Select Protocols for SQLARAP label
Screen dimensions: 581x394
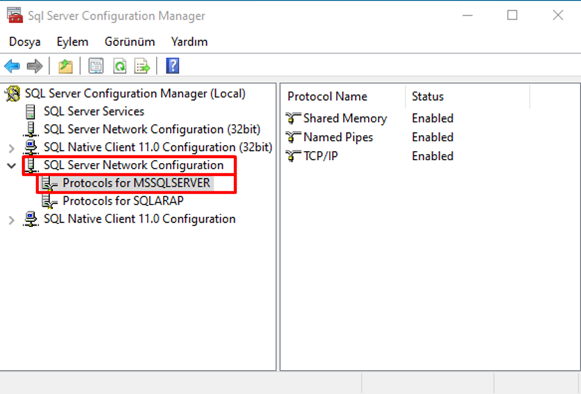123,201
